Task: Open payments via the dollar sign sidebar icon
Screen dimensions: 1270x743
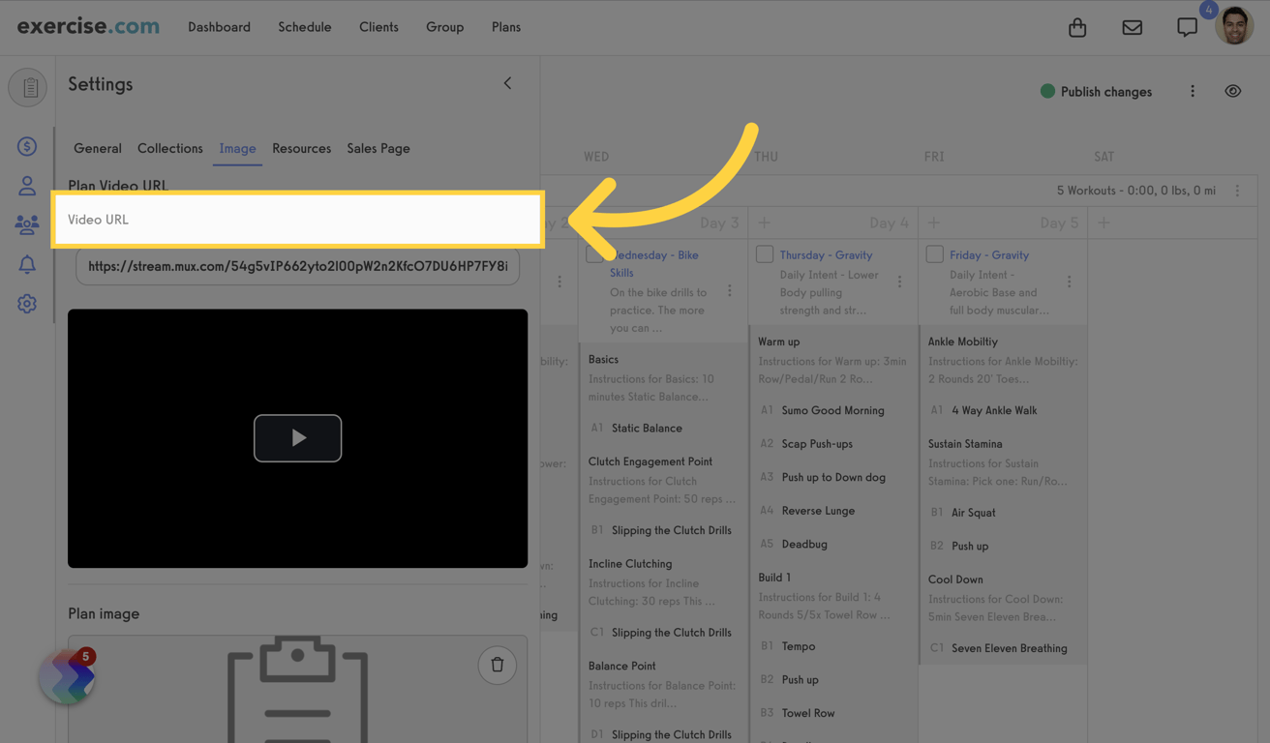Action: (x=26, y=145)
